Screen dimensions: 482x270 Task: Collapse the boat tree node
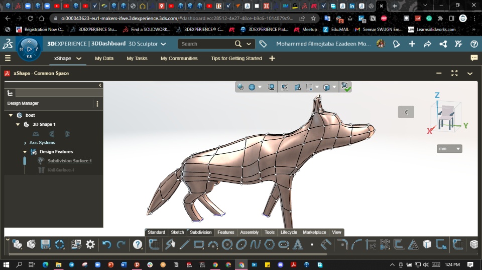click(11, 115)
